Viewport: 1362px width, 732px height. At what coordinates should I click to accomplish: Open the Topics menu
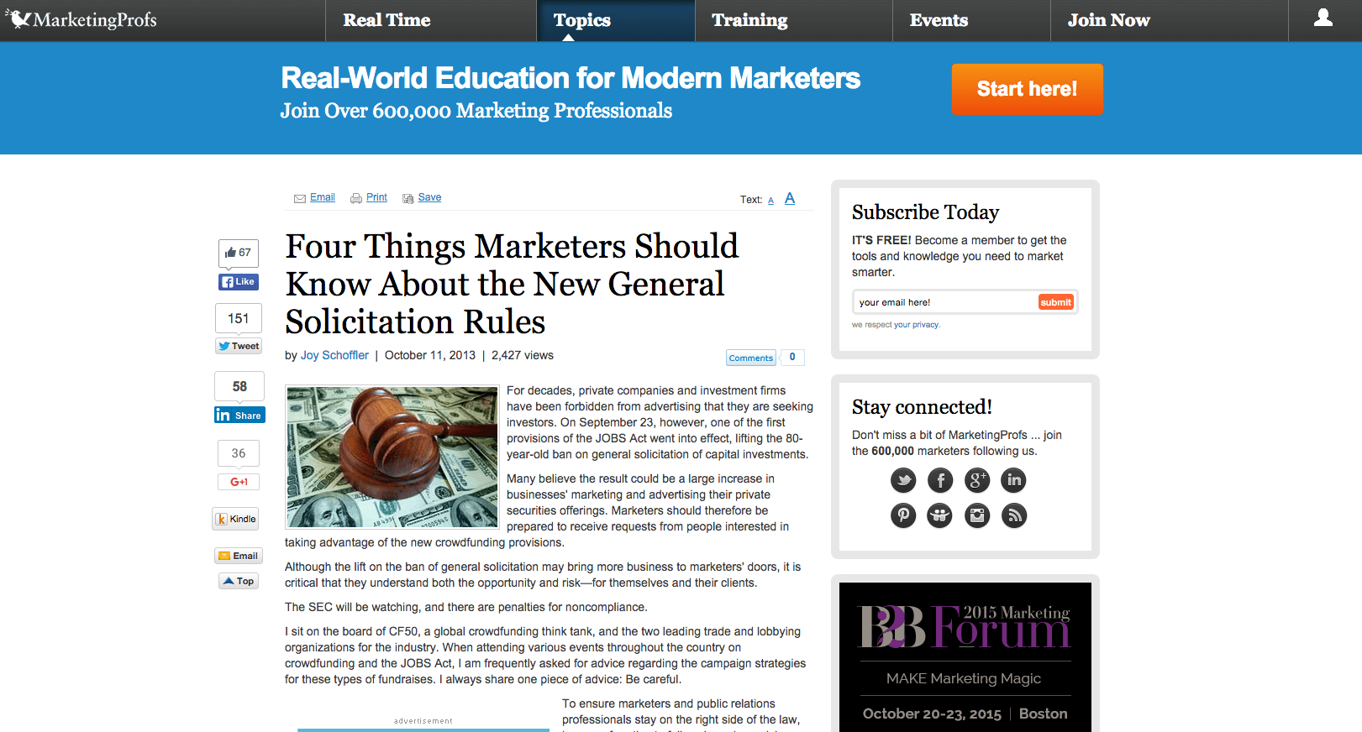coord(581,20)
